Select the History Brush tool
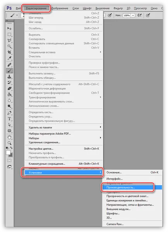 point(9,83)
